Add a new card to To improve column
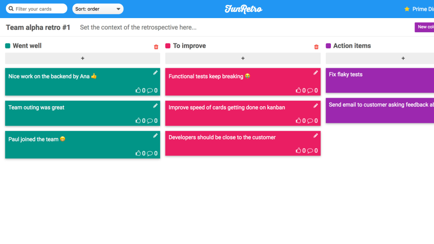 [x=243, y=58]
